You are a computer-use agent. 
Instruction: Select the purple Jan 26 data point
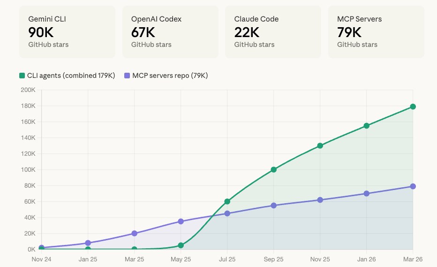tap(367, 194)
